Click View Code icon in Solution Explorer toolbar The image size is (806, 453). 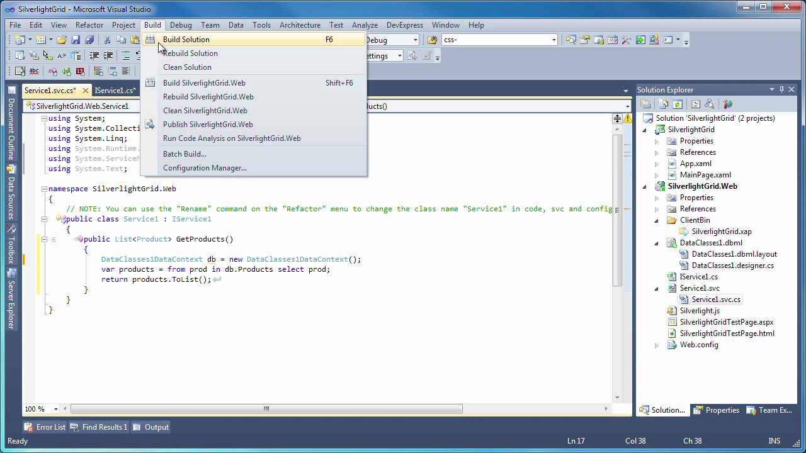(695, 104)
